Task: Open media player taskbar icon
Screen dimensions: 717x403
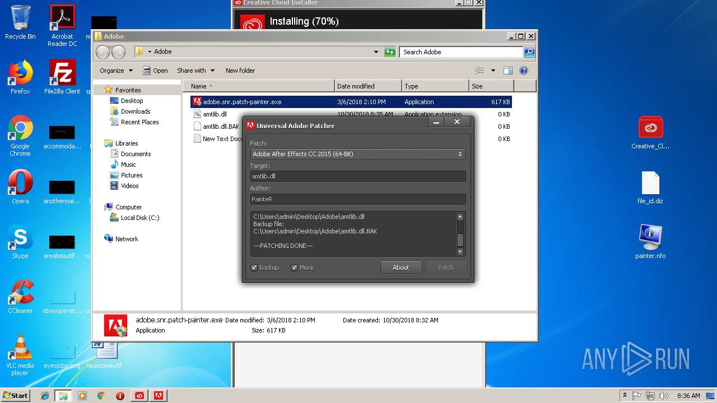Action: (82, 396)
